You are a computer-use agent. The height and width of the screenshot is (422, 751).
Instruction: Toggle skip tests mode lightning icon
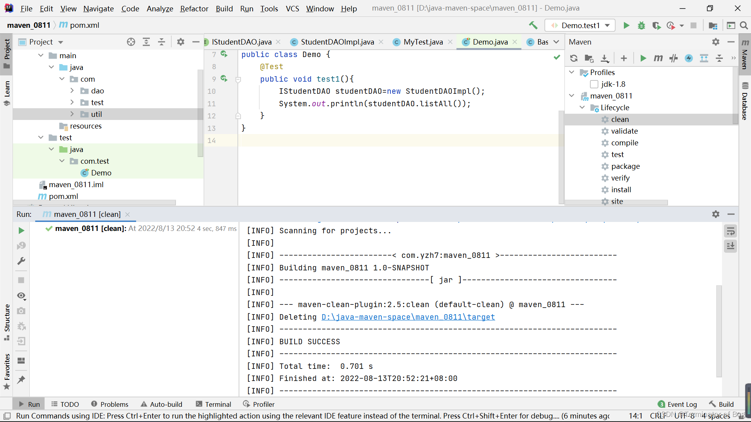click(689, 58)
